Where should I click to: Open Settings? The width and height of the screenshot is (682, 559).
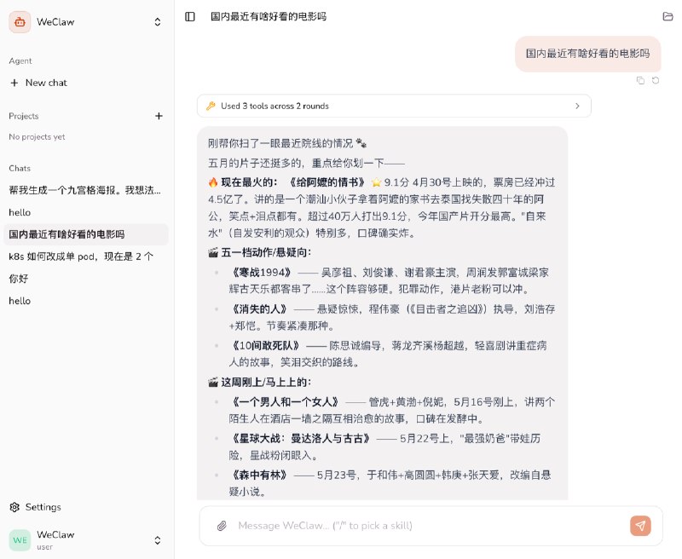tap(35, 507)
